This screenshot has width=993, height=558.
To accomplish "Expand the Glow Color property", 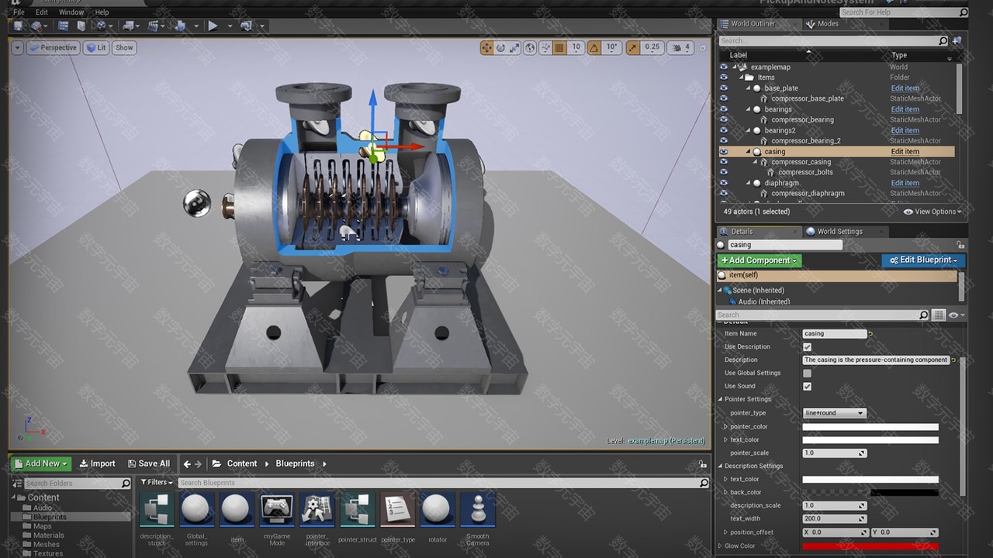I will click(720, 546).
